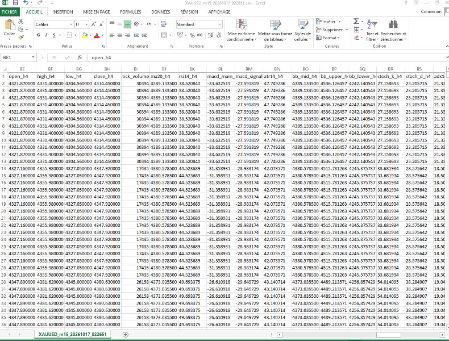Viewport: 449px width, 341px height.
Task: Click the insert function fx icon
Action: pyautogui.click(x=80, y=57)
